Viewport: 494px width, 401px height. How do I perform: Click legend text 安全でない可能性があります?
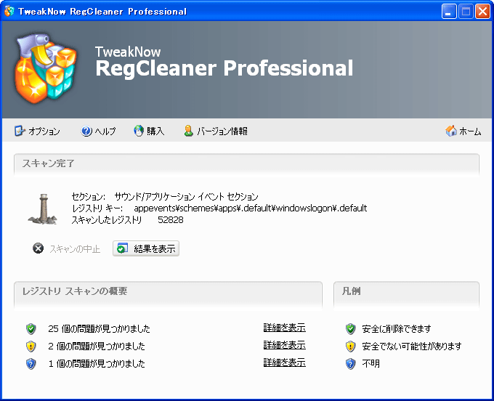(411, 347)
